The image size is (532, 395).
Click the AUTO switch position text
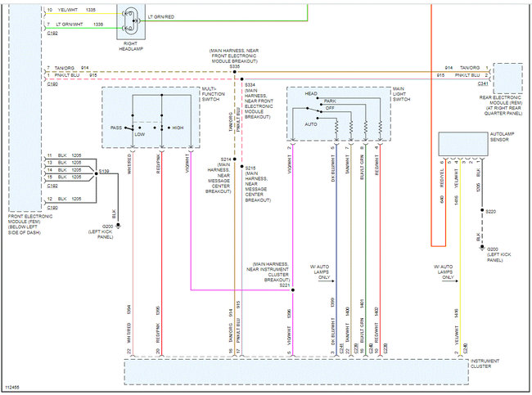coord(311,124)
